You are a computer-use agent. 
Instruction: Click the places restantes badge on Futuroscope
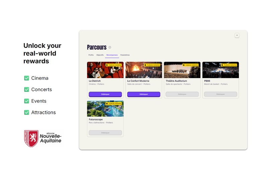(114, 104)
